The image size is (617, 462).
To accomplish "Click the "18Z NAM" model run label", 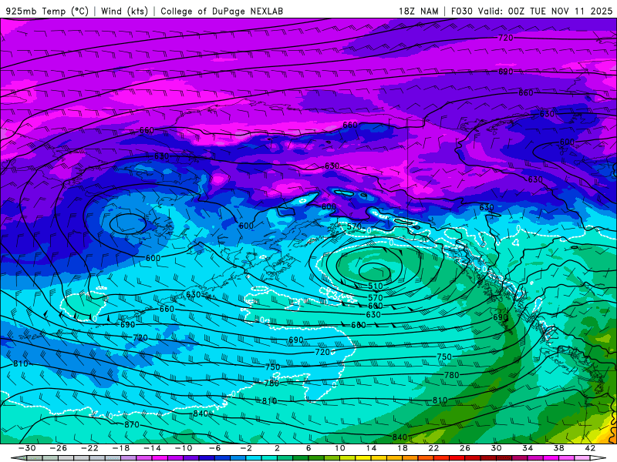I will tap(418, 12).
